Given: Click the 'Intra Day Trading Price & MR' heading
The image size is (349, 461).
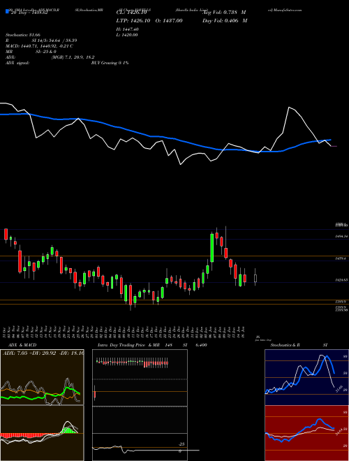Looking at the screenshot, I should tap(128, 345).
